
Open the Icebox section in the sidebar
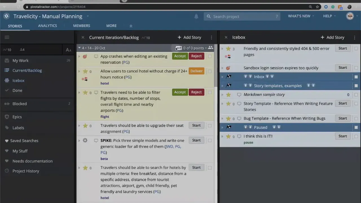[x=18, y=80]
